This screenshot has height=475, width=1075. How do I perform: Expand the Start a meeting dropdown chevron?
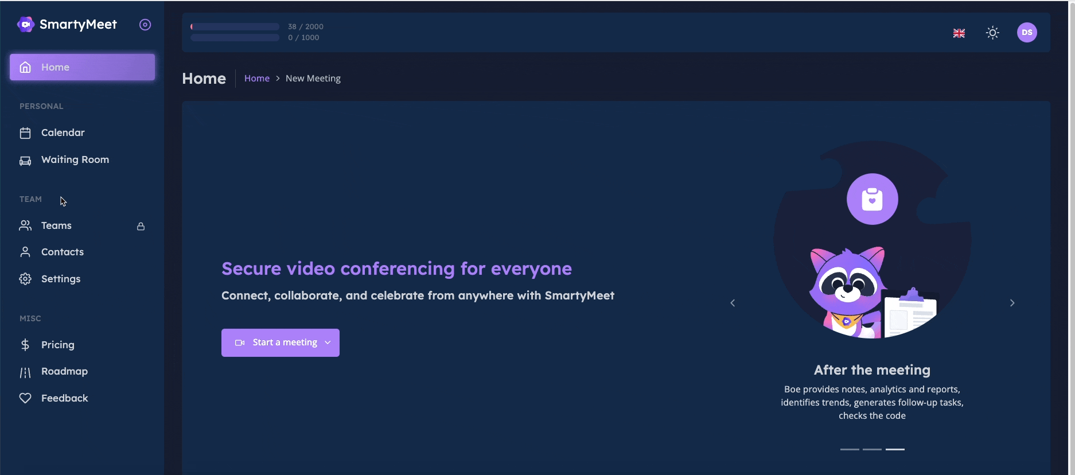(x=328, y=342)
